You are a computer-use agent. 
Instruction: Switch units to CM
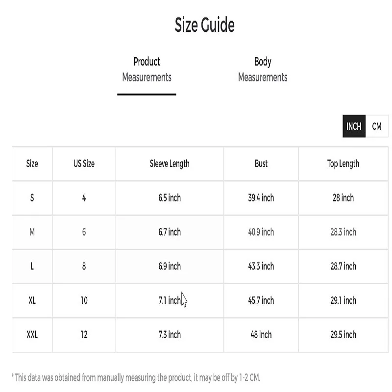[x=377, y=126]
